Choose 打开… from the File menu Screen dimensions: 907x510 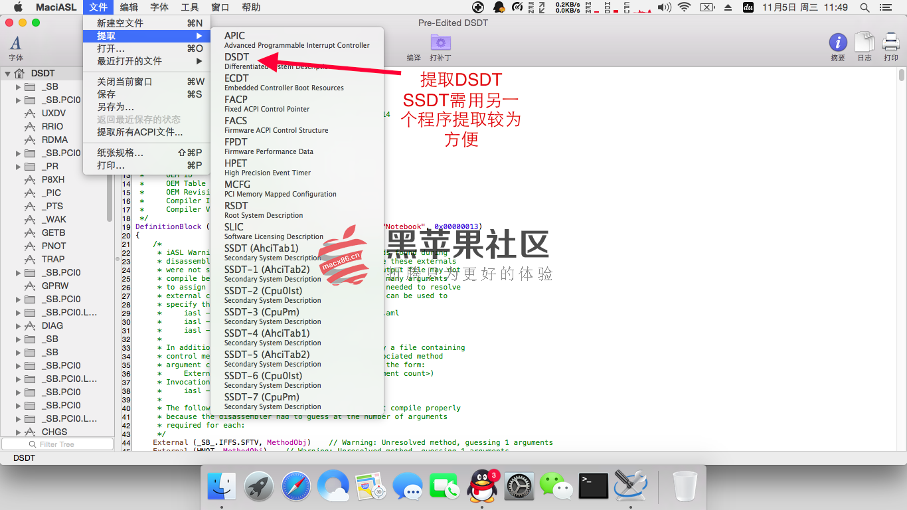coord(146,48)
